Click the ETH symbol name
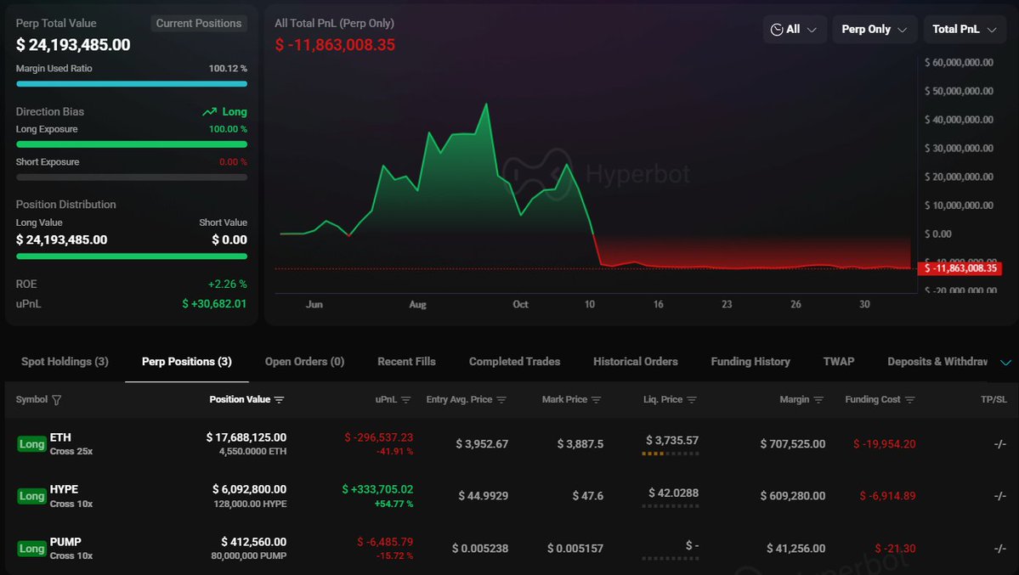 (60, 437)
